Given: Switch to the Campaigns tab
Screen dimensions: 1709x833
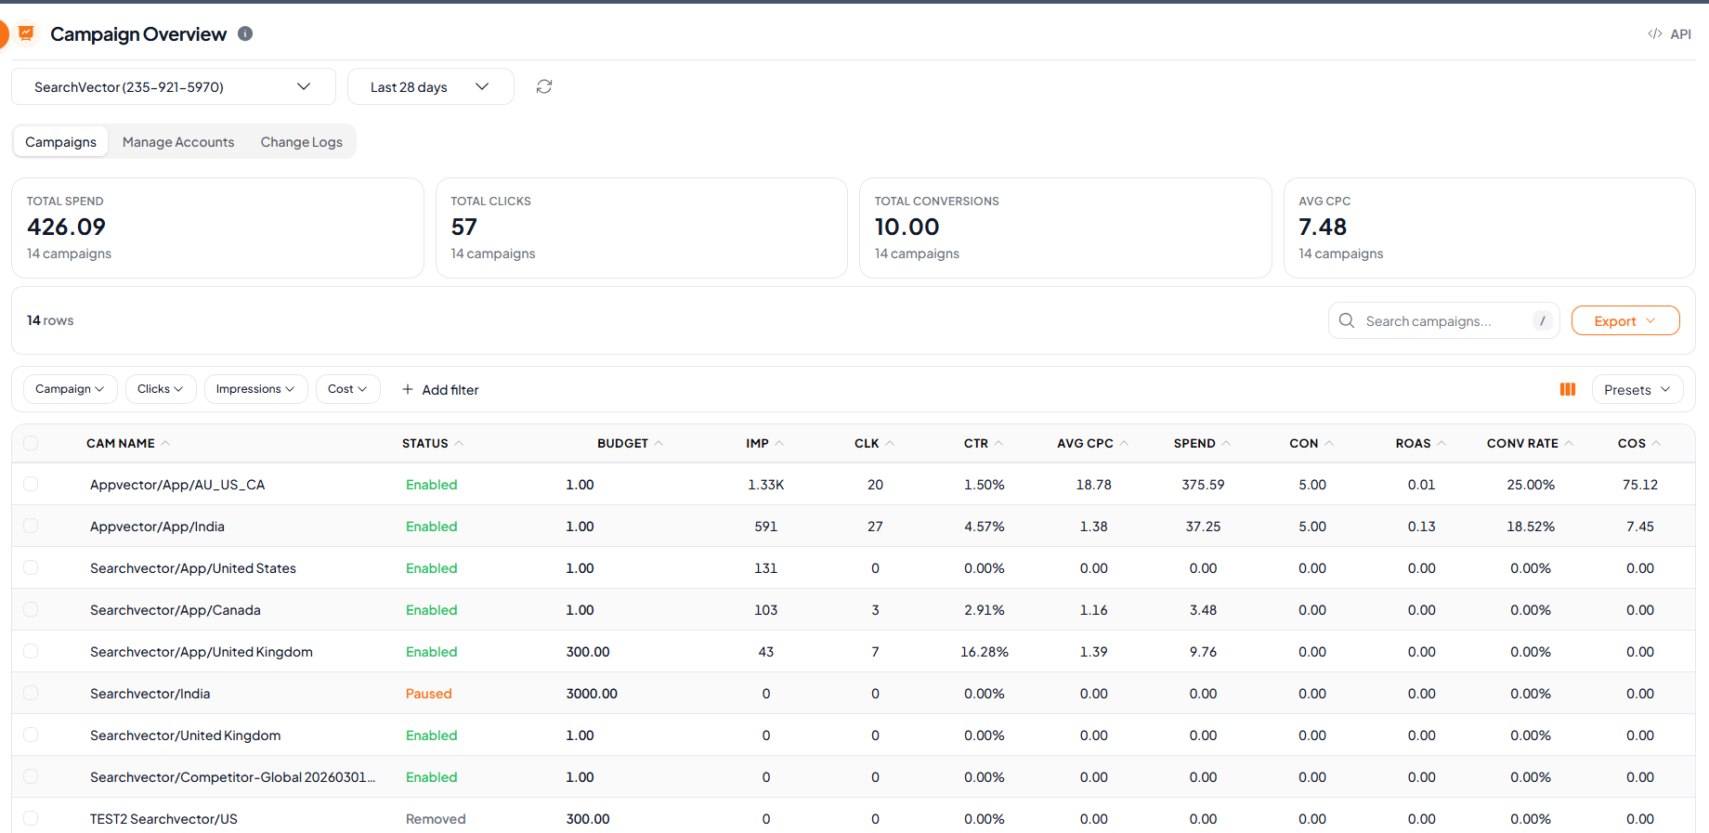Looking at the screenshot, I should tap(60, 142).
